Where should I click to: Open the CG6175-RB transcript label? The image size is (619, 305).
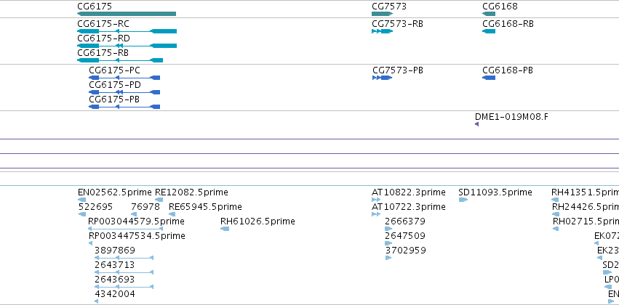coord(103,53)
